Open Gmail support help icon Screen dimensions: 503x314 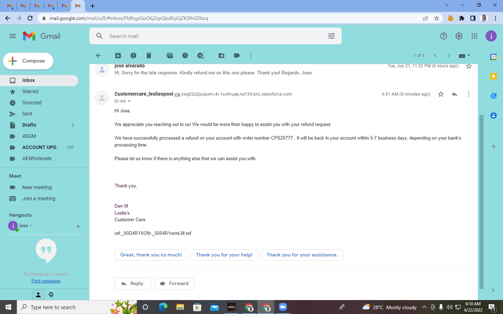[x=444, y=36]
